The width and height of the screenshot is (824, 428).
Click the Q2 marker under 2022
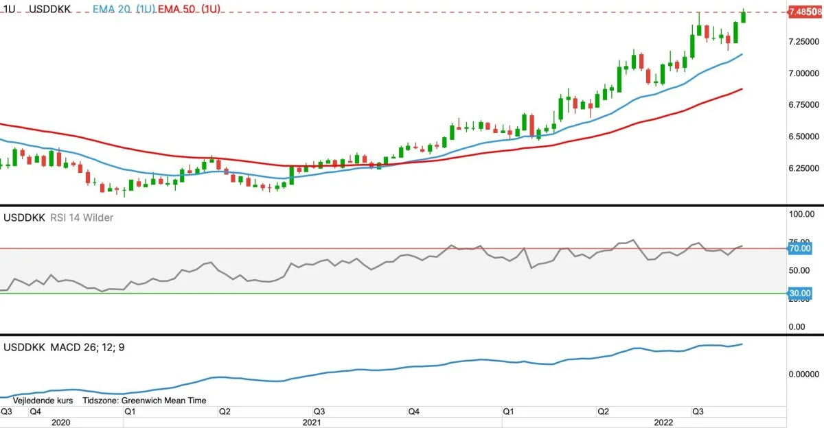pos(603,412)
